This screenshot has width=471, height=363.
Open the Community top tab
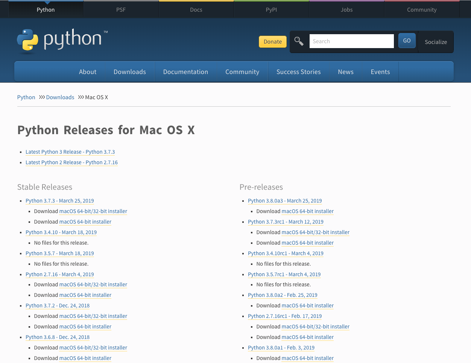pos(422,9)
